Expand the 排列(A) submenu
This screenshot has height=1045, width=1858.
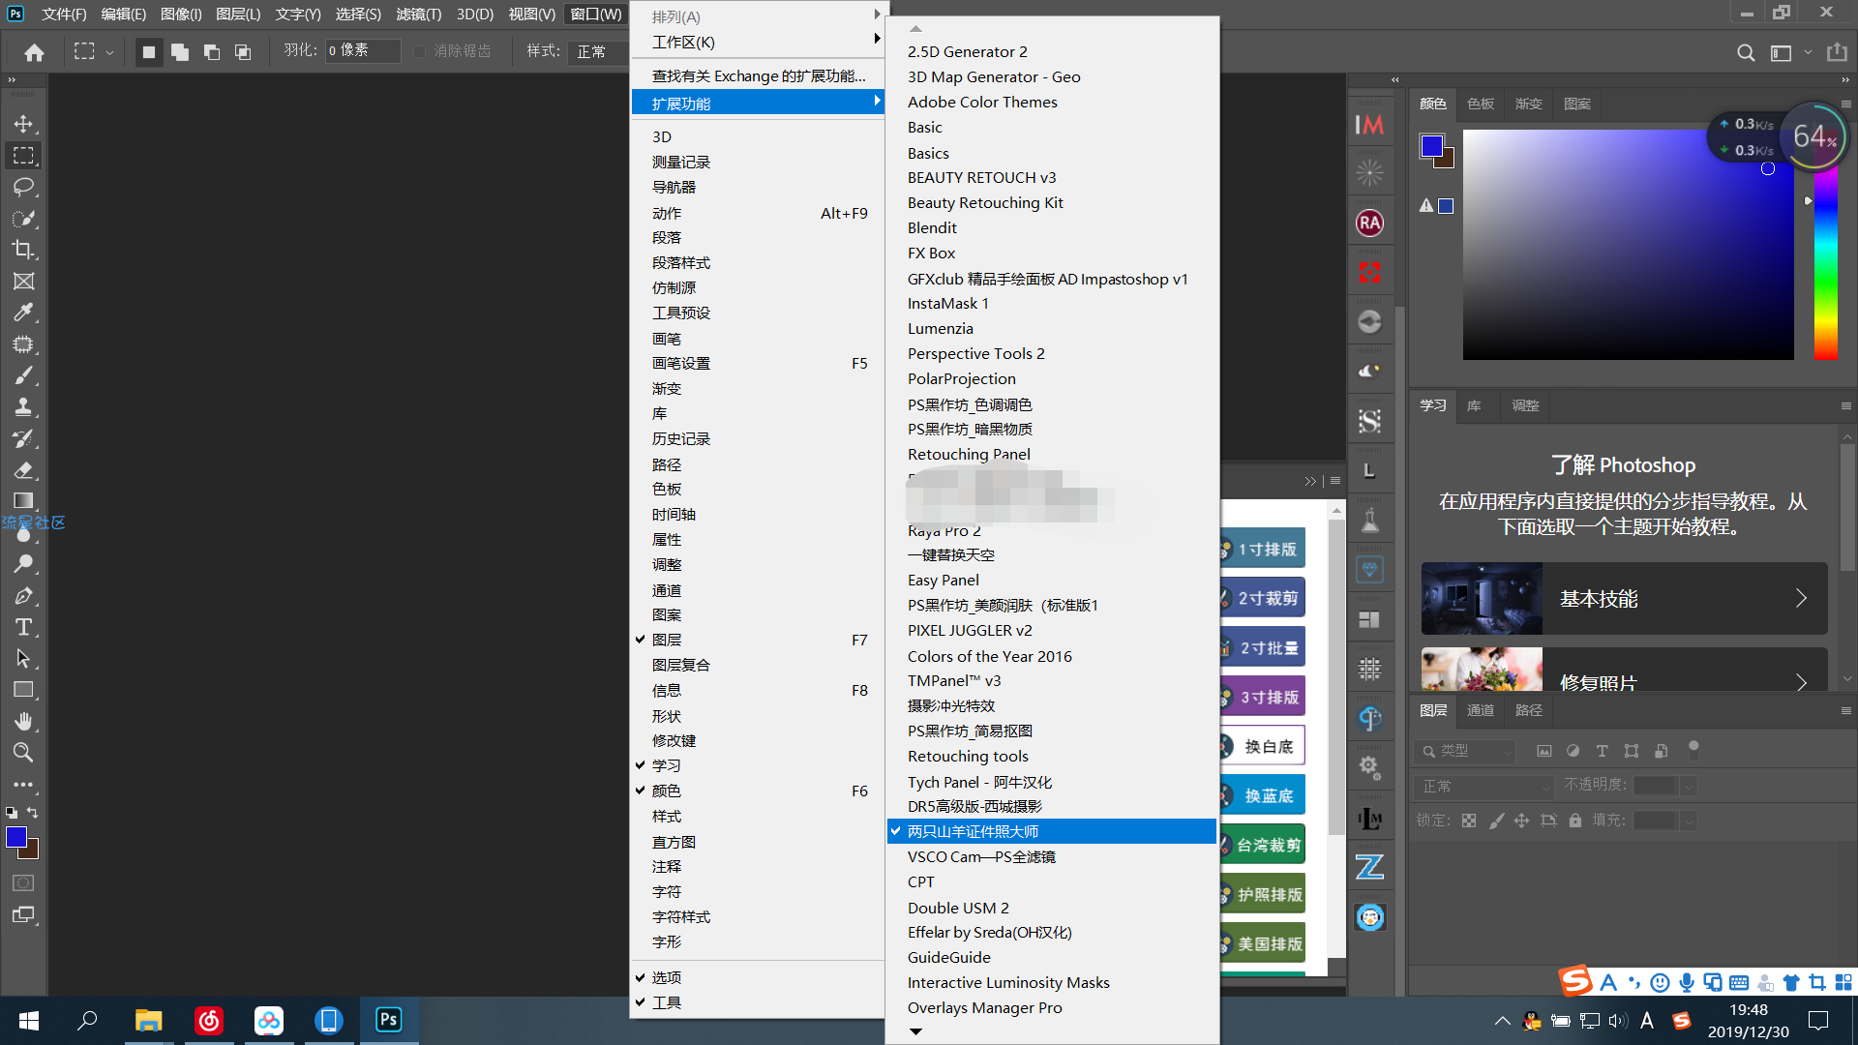point(759,16)
